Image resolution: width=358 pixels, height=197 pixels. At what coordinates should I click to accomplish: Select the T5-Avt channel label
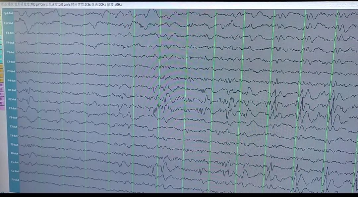click(x=14, y=144)
